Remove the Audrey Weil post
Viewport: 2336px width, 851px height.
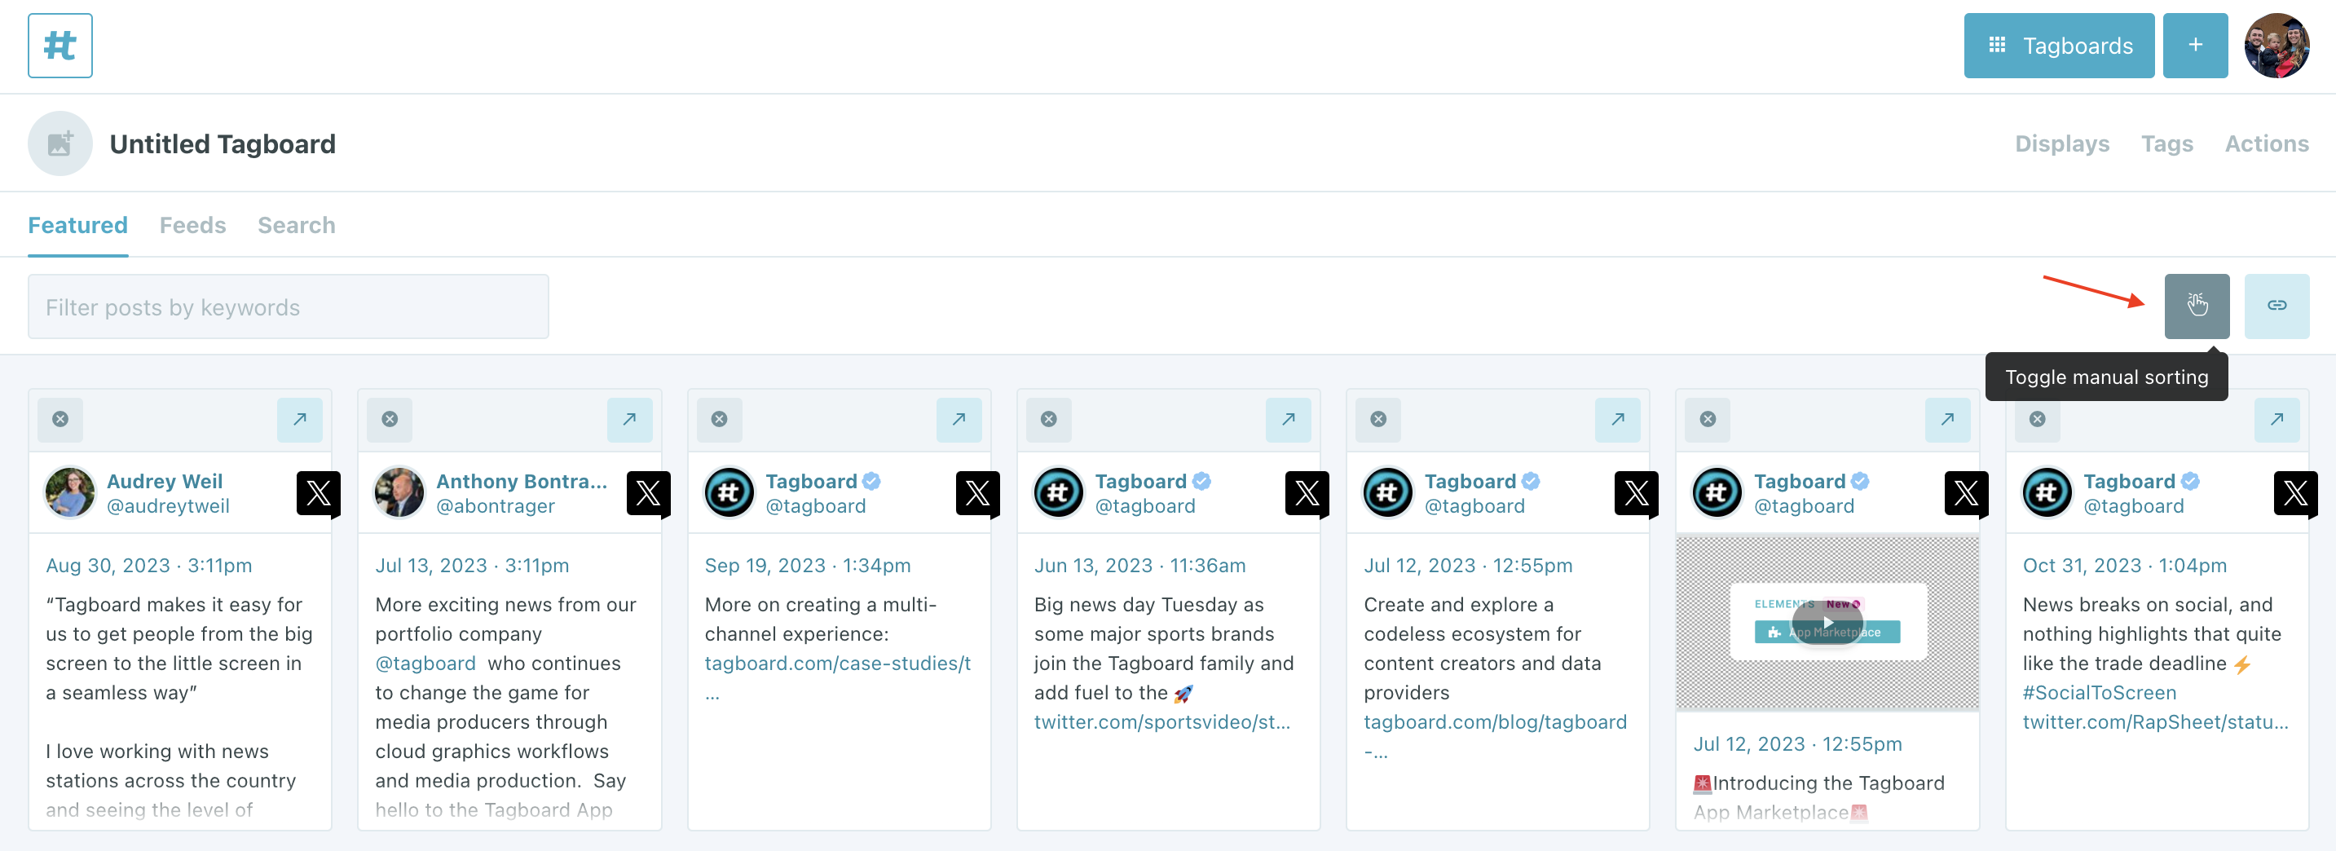(60, 419)
